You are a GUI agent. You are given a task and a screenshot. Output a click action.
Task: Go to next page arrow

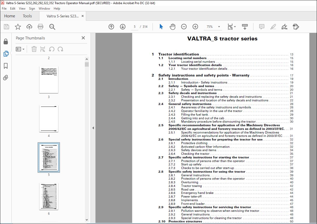click(x=123, y=27)
